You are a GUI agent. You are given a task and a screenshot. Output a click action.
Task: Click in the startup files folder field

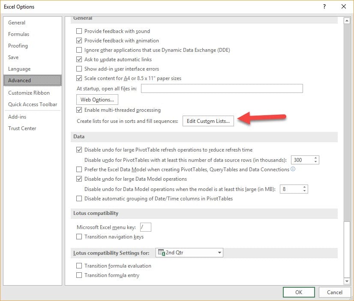(222, 89)
